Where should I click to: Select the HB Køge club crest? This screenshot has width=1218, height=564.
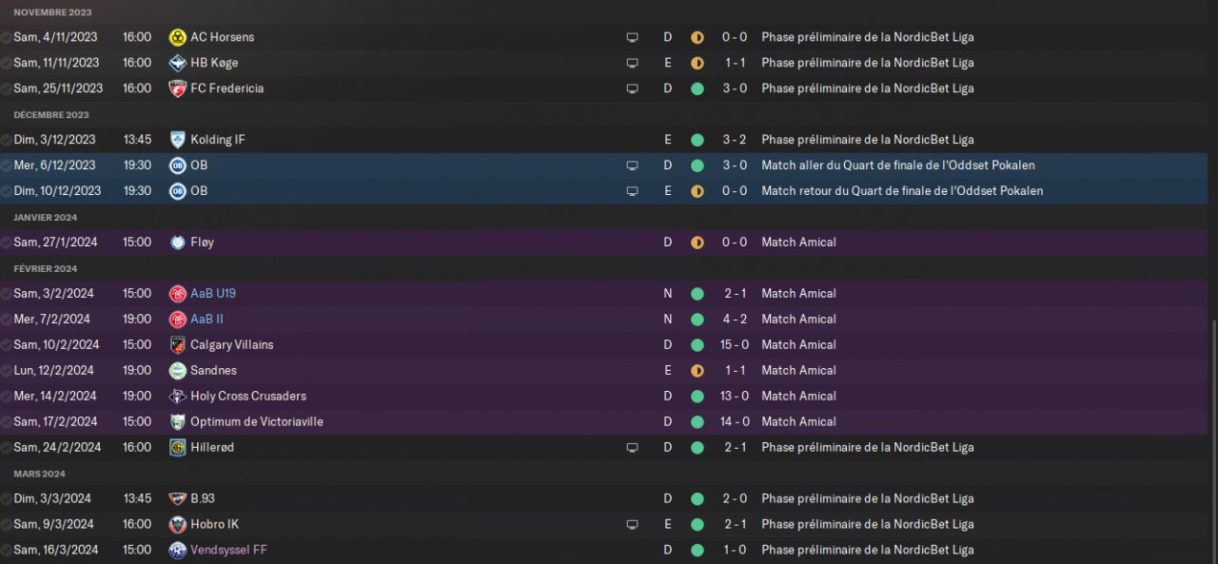point(177,63)
